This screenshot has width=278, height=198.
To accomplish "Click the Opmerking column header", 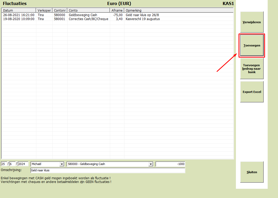I will [179, 11].
